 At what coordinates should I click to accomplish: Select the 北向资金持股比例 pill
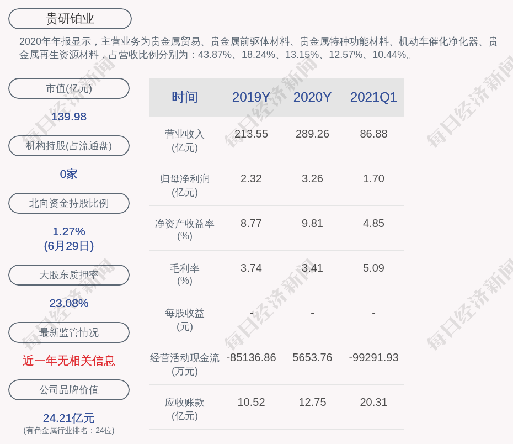pyautogui.click(x=69, y=203)
